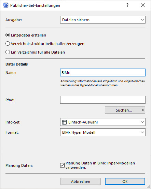The width and height of the screenshot is (151, 189).
Task: Click the resize grip at dialog corner
Action: click(149, 187)
